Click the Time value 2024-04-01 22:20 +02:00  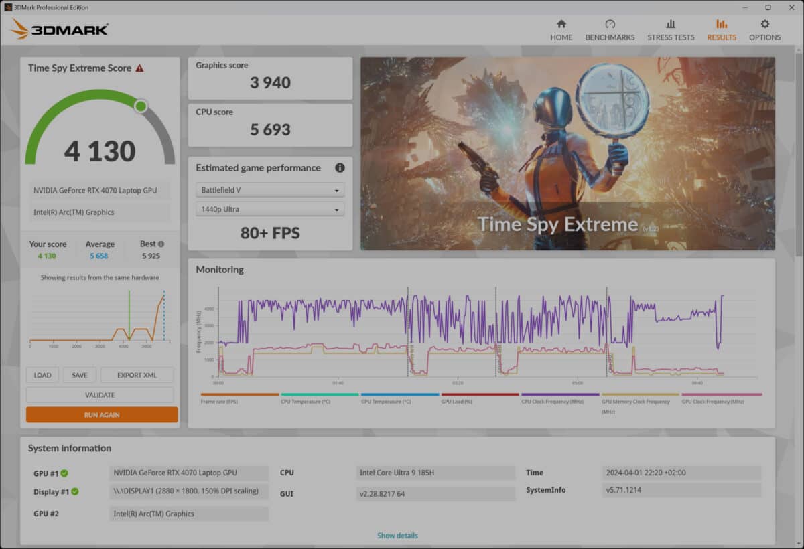(681, 473)
